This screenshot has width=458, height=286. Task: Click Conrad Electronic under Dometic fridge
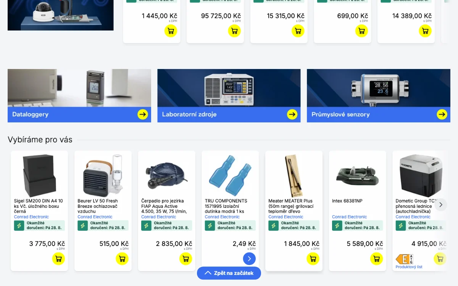pos(413,217)
